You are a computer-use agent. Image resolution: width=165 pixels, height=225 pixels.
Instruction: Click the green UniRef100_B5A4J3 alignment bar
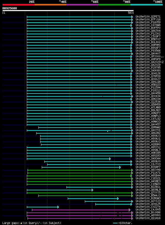coord(86,196)
